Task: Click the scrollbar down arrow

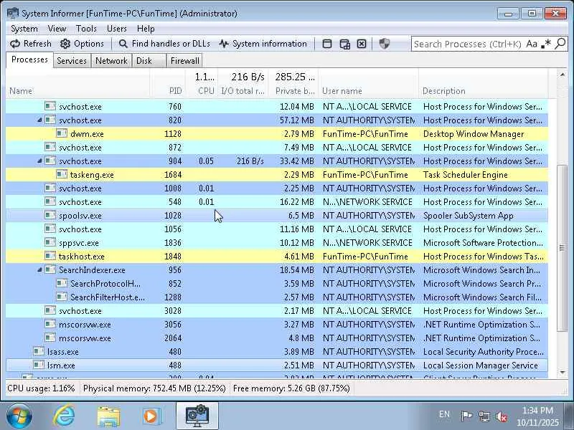Action: coord(562,372)
